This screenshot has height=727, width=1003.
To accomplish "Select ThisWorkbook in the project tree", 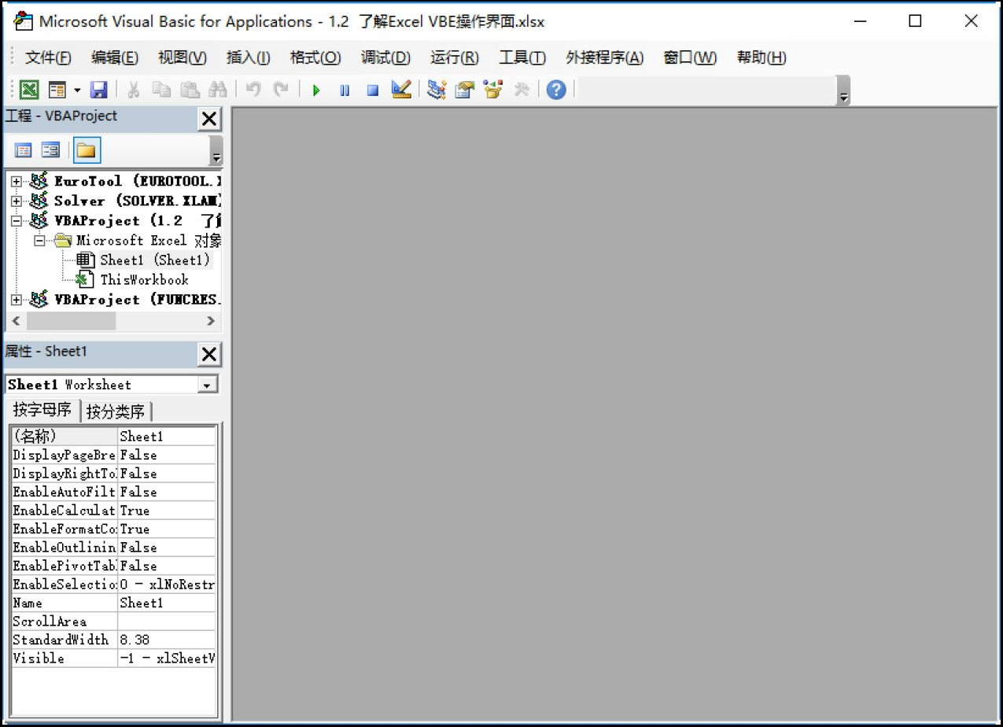I will (144, 279).
